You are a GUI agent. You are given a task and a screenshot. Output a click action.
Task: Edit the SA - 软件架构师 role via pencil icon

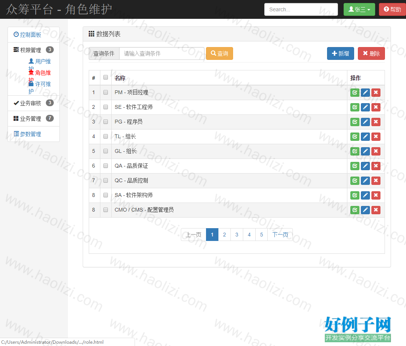tap(365, 195)
